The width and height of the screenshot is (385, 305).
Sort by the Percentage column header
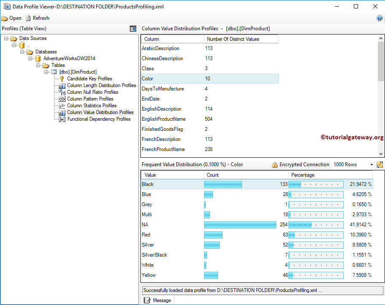(330, 175)
